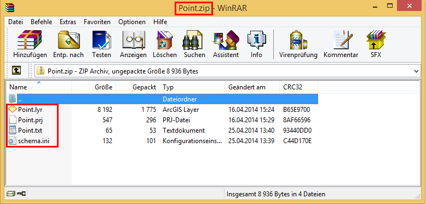The width and height of the screenshot is (426, 204).
Task: Click the status bar total 8 936 Bytes text
Action: [x=276, y=194]
